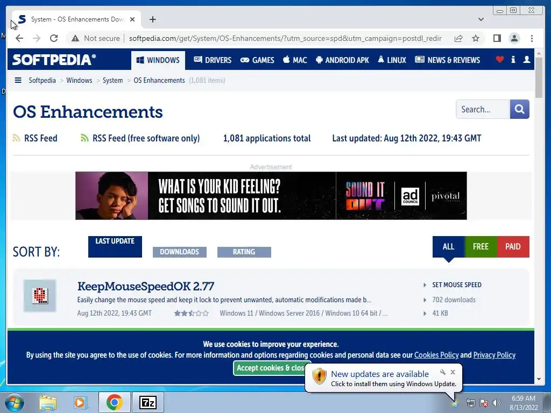The image size is (551, 413).
Task: Sort by RATING
Action: pos(244,252)
